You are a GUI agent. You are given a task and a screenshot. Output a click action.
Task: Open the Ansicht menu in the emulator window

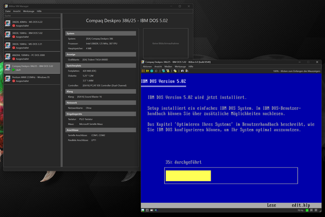pyautogui.click(x=158, y=66)
